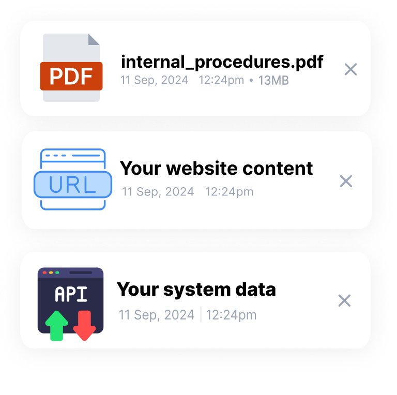
Task: Remove Your system data source
Action: point(344,300)
